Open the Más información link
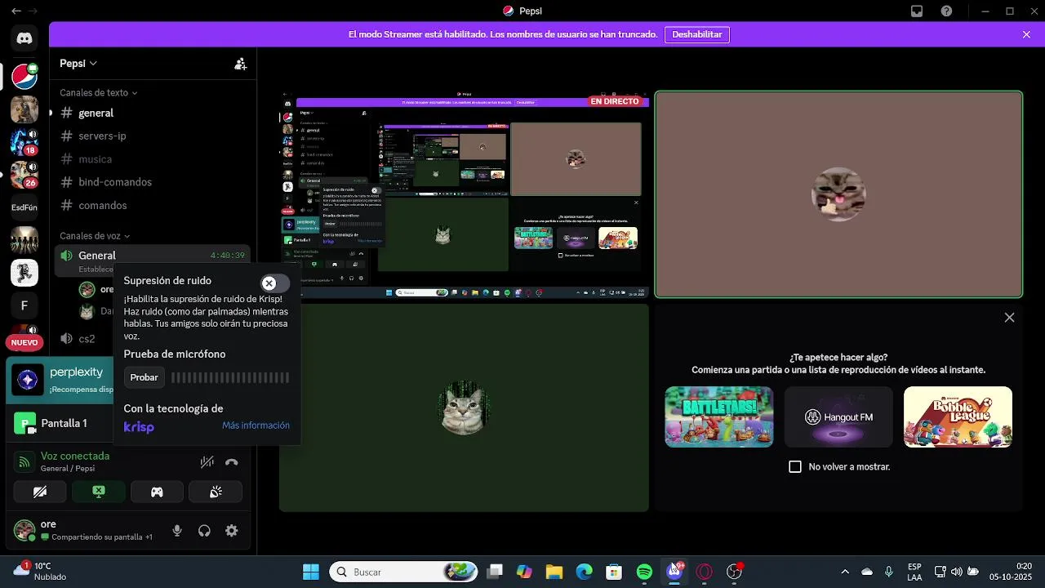This screenshot has height=588, width=1045. click(x=256, y=425)
